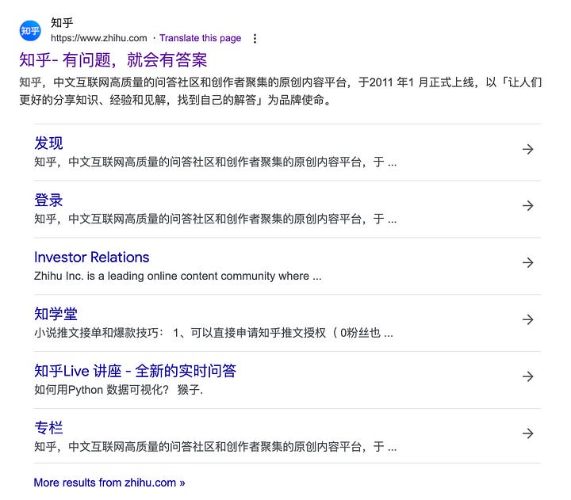Open the main title 知乎- 有问题，就会有答案

[x=113, y=59]
